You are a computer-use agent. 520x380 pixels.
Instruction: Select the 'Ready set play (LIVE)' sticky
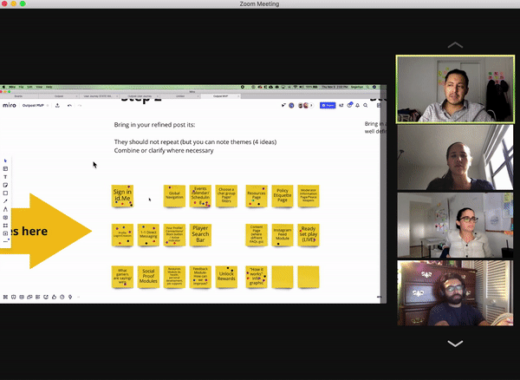tap(309, 235)
